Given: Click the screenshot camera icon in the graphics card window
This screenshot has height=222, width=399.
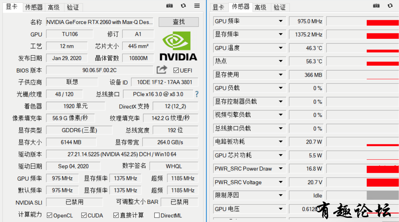Looking at the screenshot, I should pyautogui.click(x=169, y=5).
